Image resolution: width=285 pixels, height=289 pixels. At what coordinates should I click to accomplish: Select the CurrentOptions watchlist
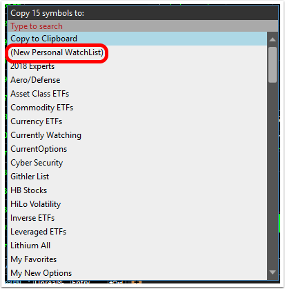pos(137,149)
